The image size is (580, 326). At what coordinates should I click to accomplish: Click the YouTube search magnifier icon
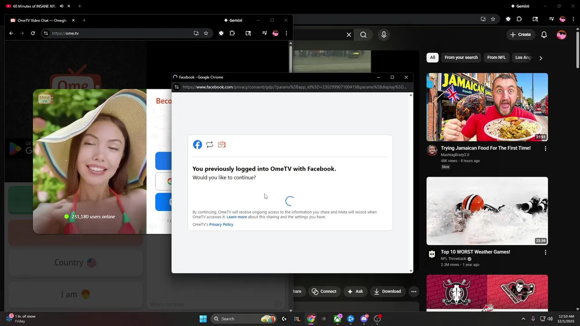[x=363, y=34]
